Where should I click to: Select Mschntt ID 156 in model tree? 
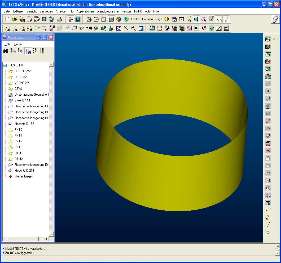tap(24, 124)
